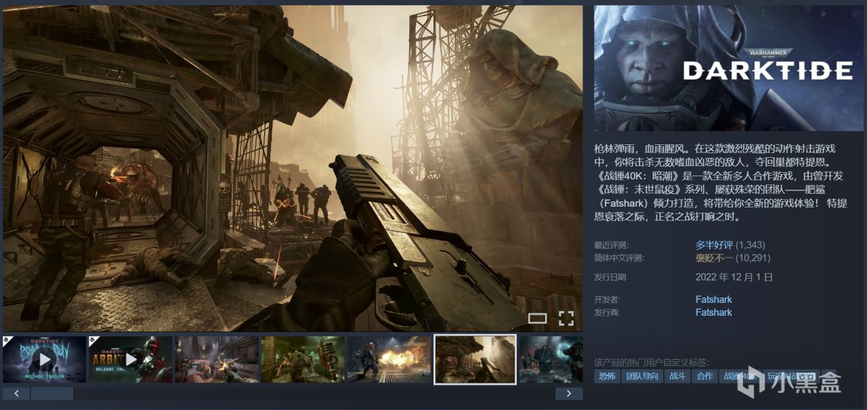Play the Arbites release trailer
The width and height of the screenshot is (867, 410).
(x=131, y=359)
